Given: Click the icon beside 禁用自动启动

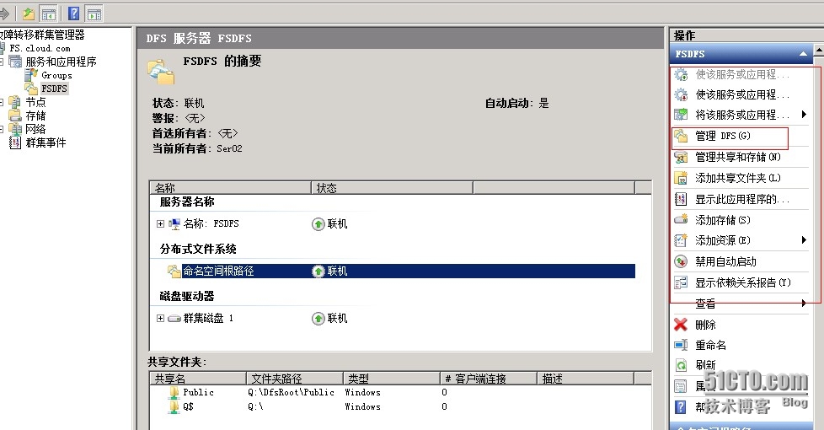Looking at the screenshot, I should pyautogui.click(x=681, y=261).
